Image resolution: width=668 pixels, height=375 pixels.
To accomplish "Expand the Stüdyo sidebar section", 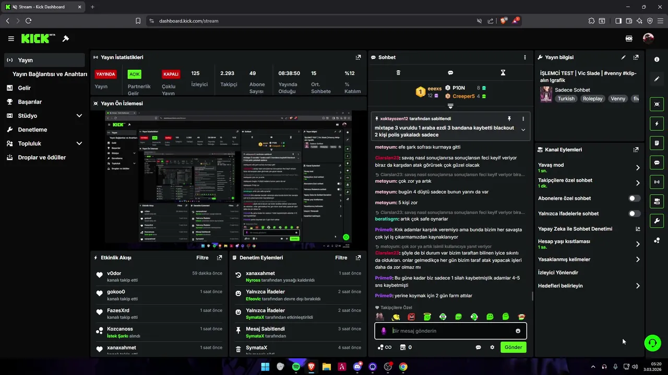I will [x=79, y=116].
